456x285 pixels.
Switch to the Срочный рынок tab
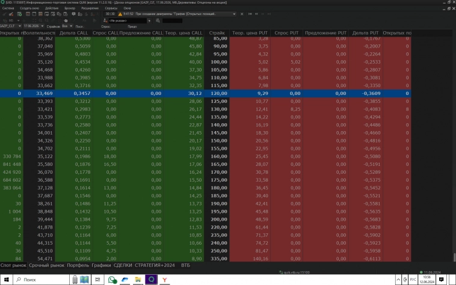48,265
